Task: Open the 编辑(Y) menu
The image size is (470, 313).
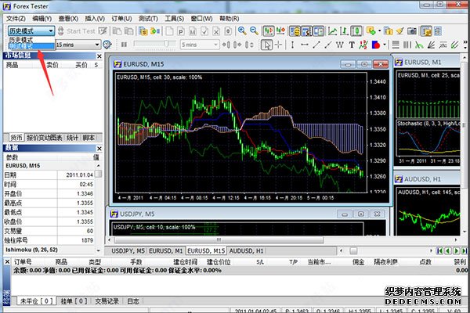Action: (x=42, y=19)
